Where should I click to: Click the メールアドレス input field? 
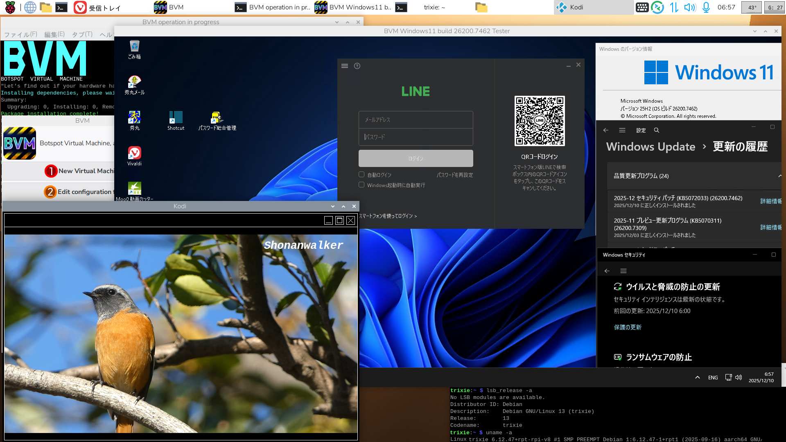coord(416,120)
